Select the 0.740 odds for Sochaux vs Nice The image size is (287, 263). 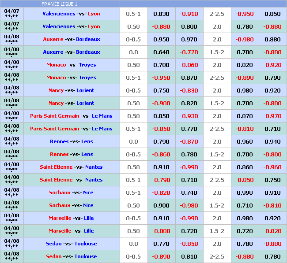click(x=189, y=193)
